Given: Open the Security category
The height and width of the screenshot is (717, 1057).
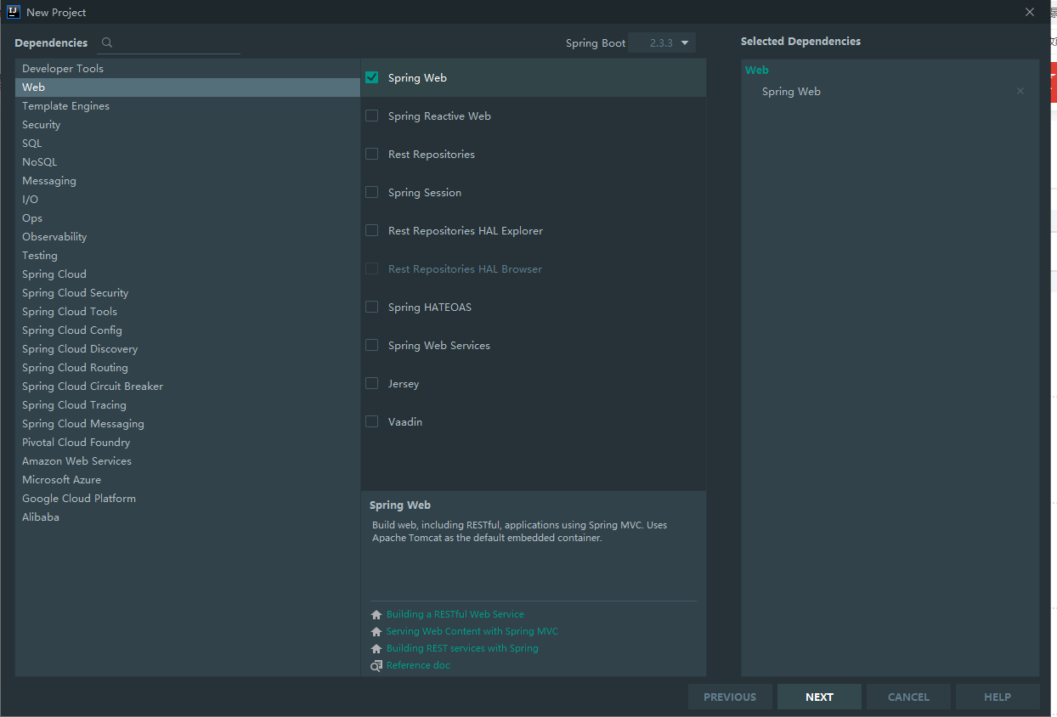Looking at the screenshot, I should coord(188,125).
